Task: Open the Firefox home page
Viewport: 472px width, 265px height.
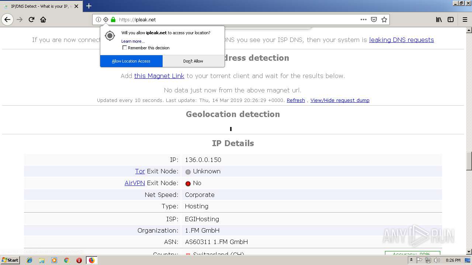Action: 43,20
